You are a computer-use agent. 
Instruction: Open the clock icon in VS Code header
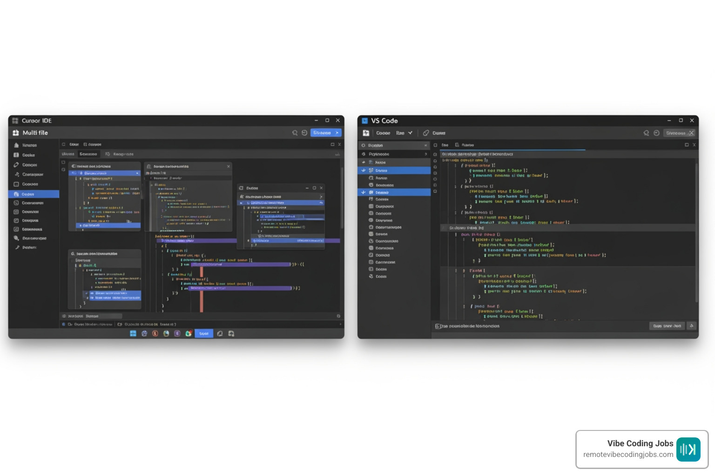(x=656, y=133)
